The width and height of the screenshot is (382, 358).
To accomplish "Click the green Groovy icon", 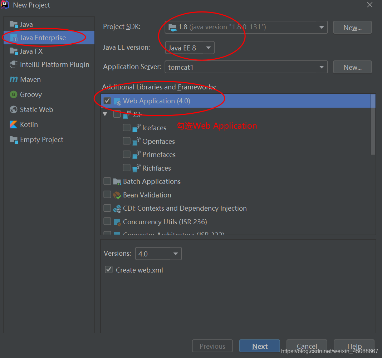I will (14, 94).
